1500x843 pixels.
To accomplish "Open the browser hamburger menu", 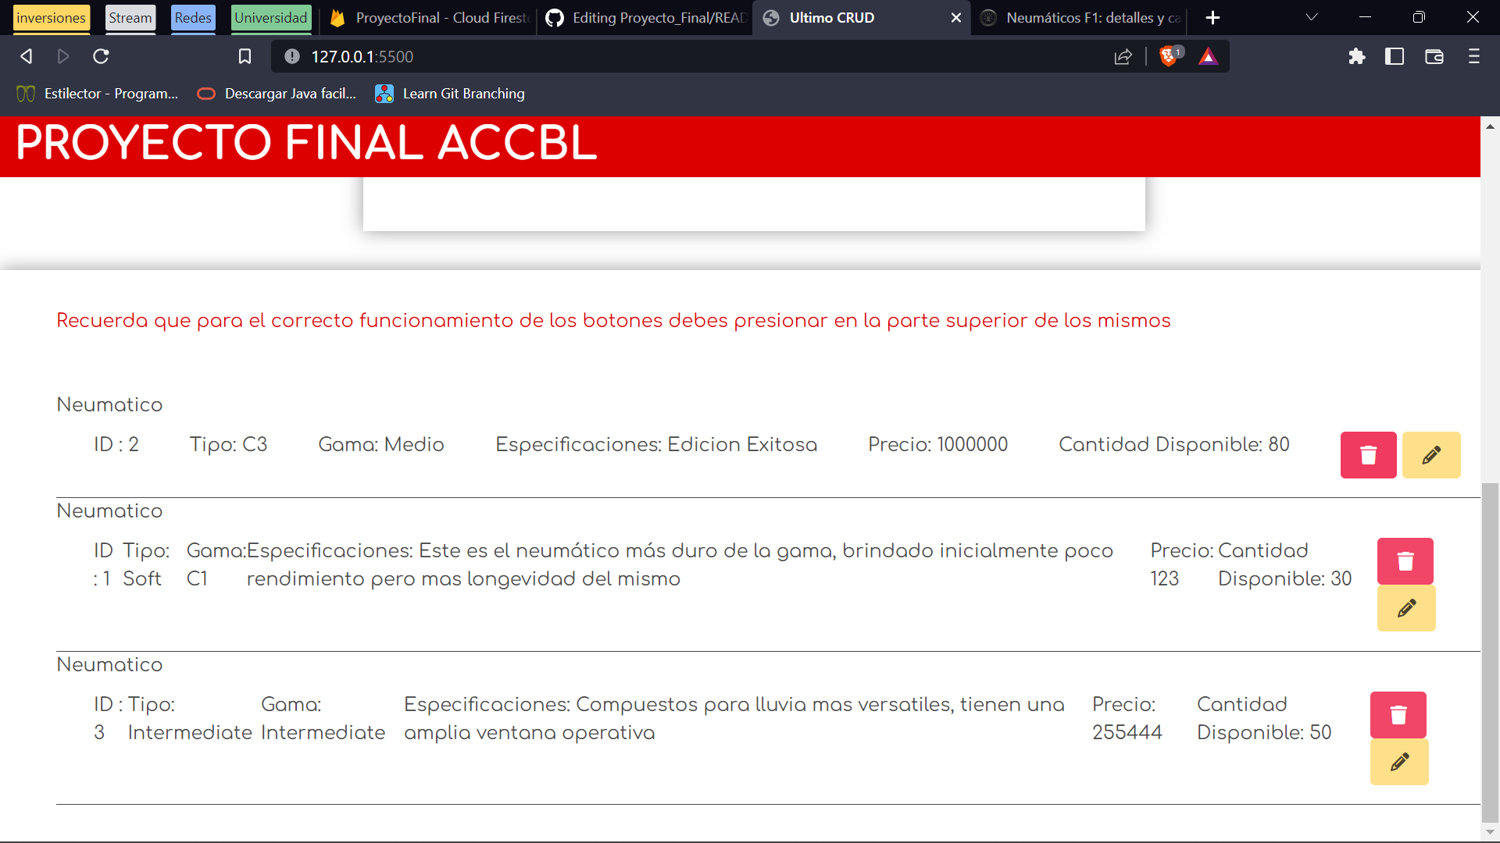I will [x=1473, y=56].
